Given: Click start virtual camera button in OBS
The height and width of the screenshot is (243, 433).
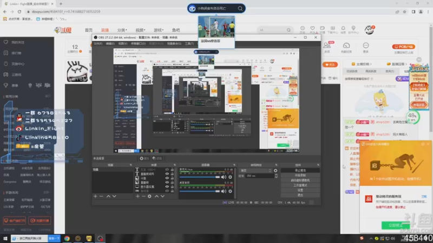Looking at the screenshot, I should 300,180.
